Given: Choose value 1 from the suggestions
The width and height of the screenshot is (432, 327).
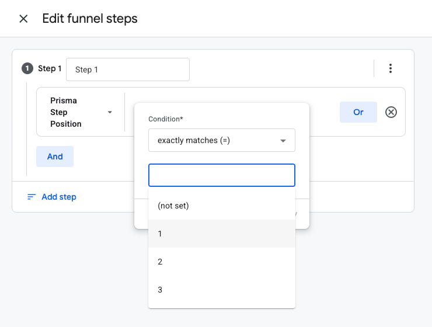Looking at the screenshot, I should [x=222, y=234].
